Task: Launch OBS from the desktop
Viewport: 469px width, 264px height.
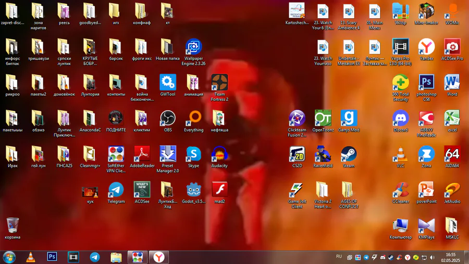Action: (168, 118)
